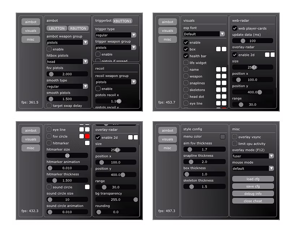Expand the trigger type dropdown
Image resolution: width=292 pixels, height=234 pixels.
[116, 35]
